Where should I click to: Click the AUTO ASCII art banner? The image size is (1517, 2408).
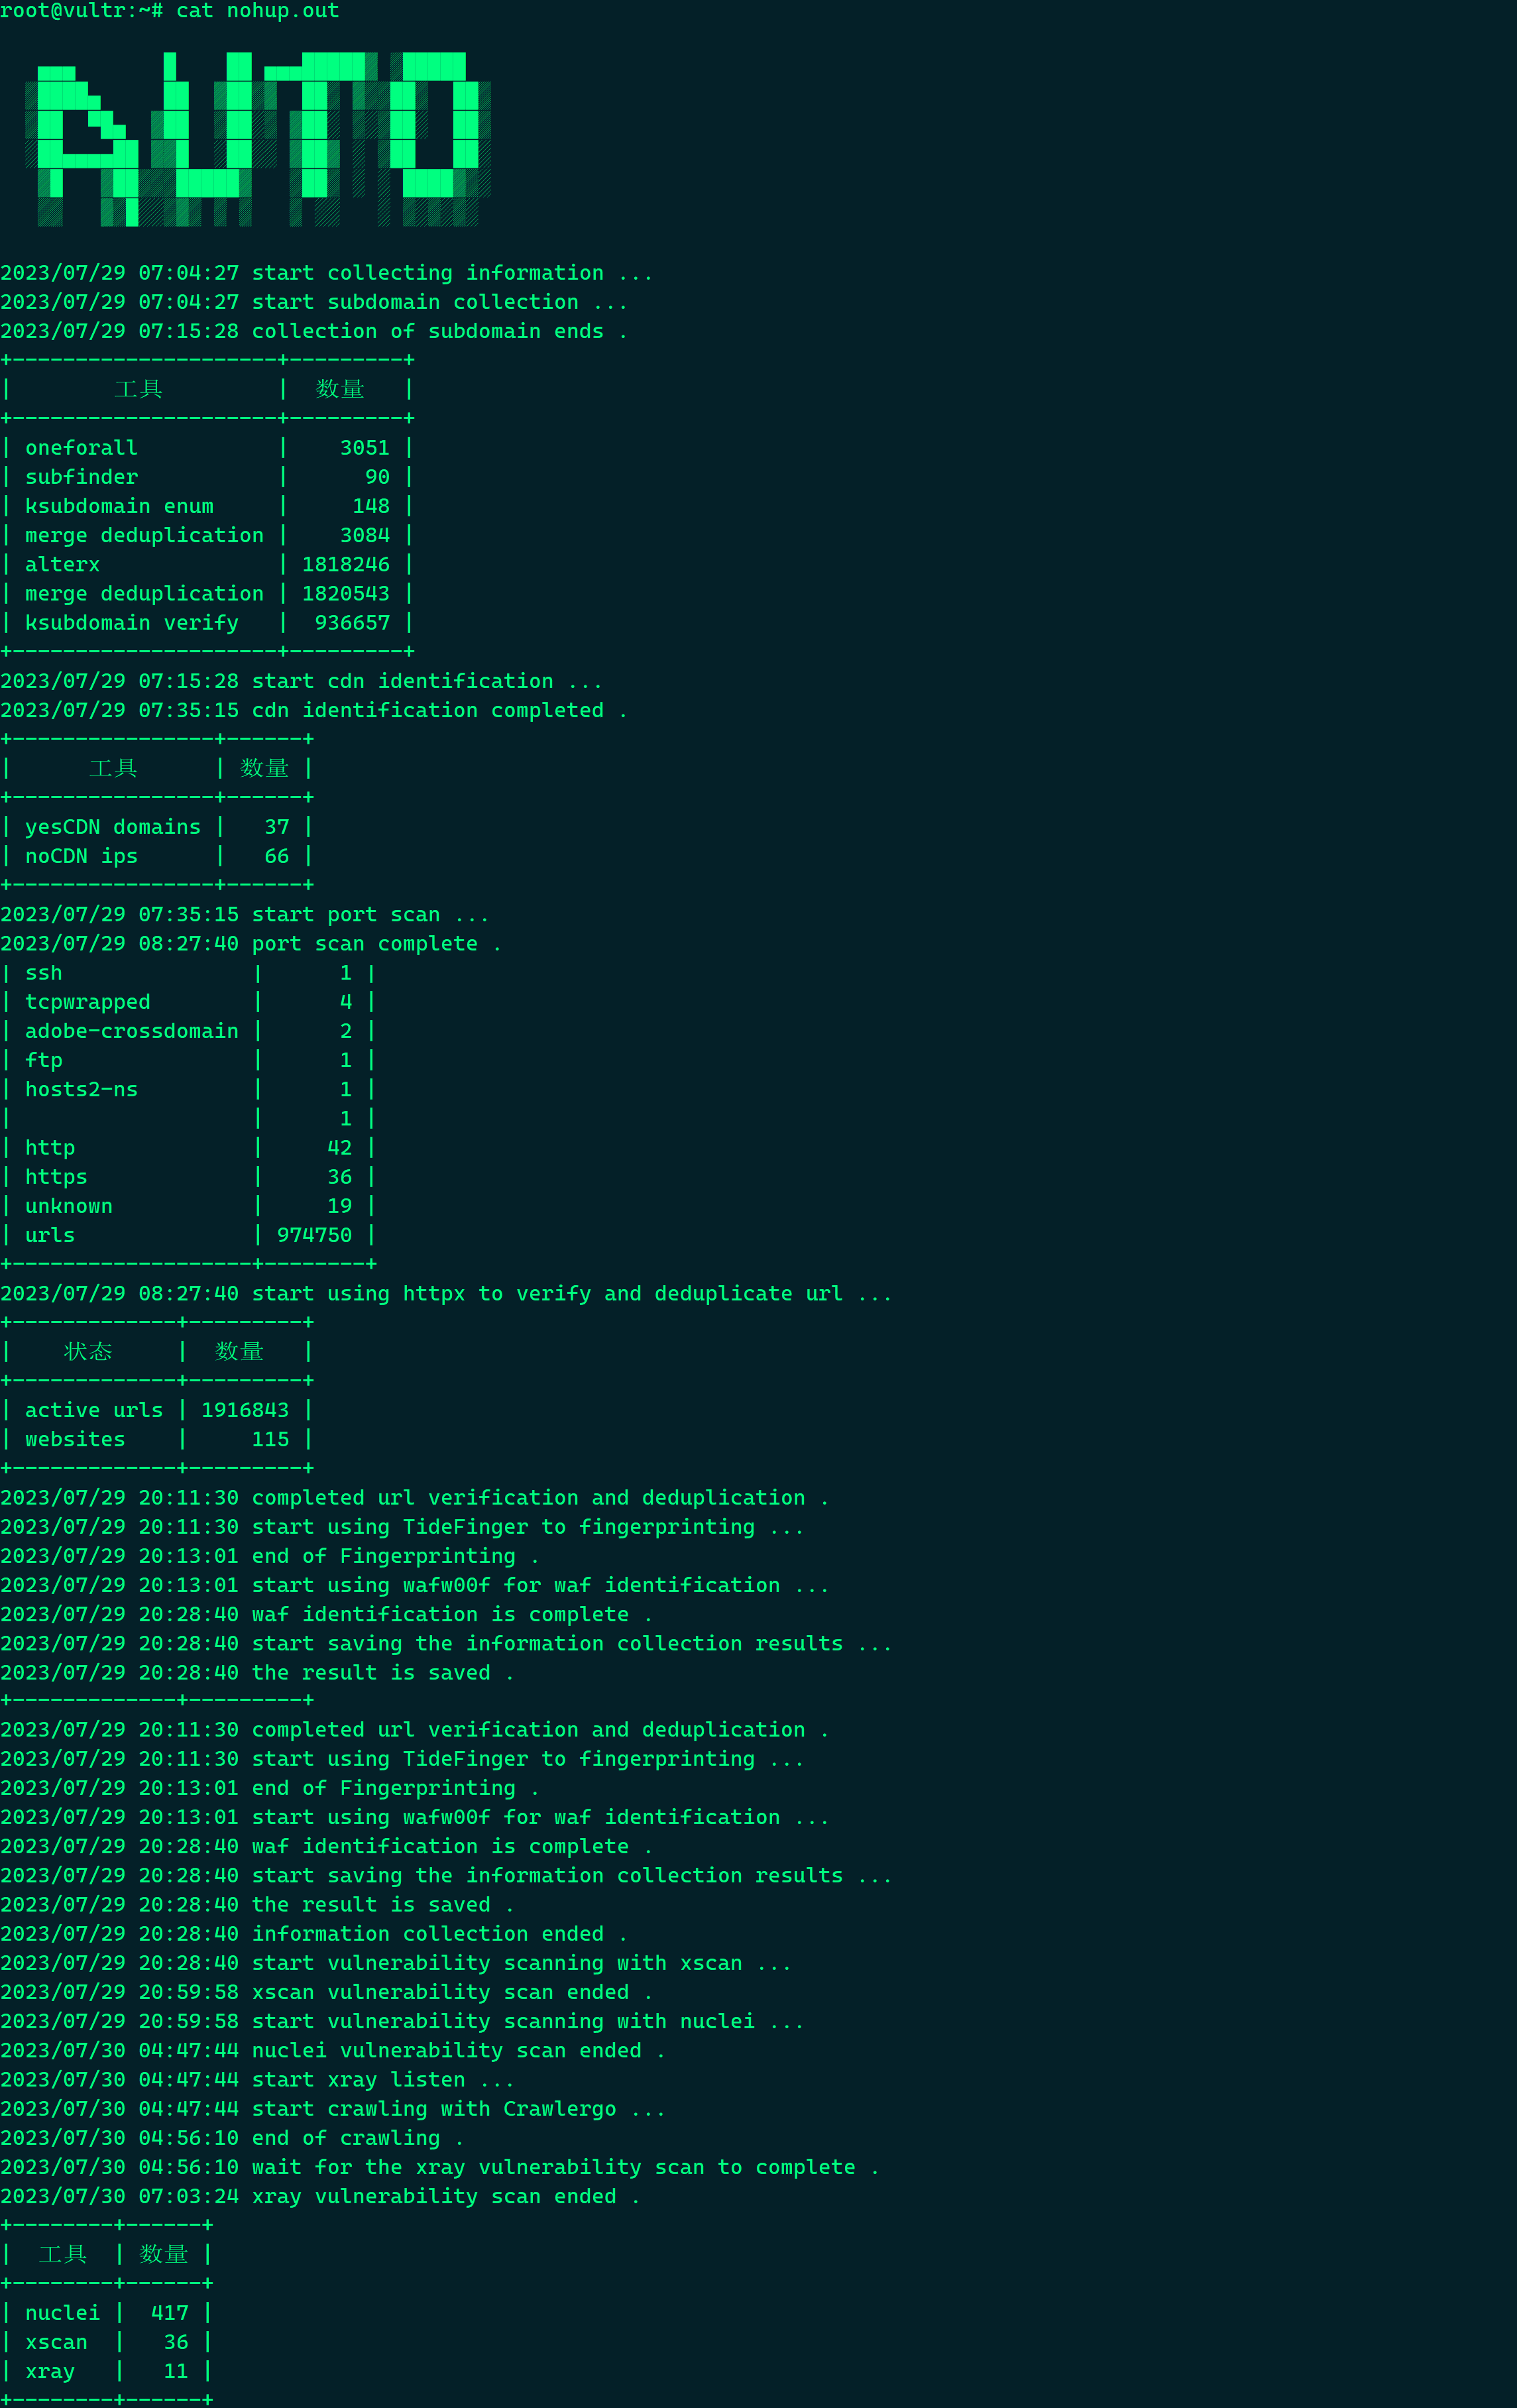click(x=258, y=139)
